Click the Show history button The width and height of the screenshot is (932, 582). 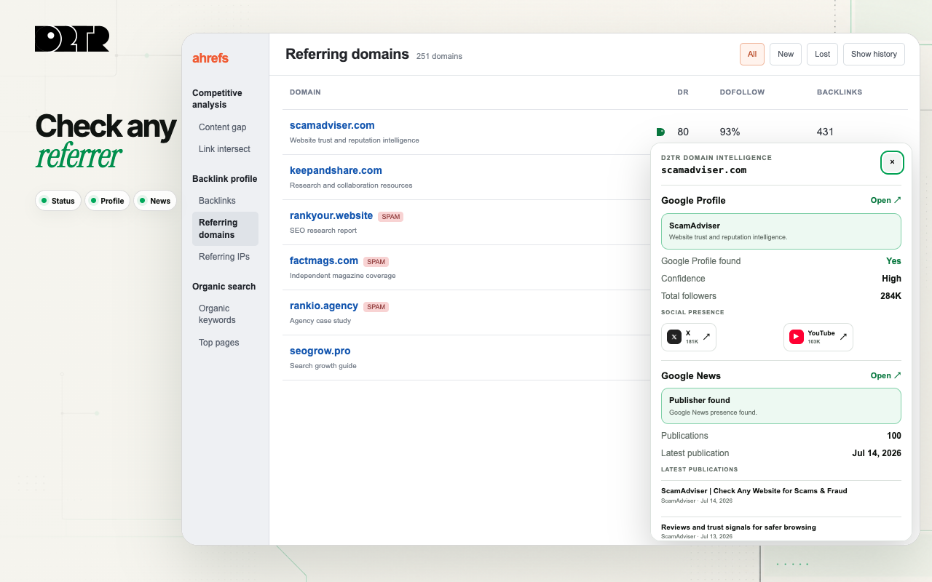click(x=874, y=54)
